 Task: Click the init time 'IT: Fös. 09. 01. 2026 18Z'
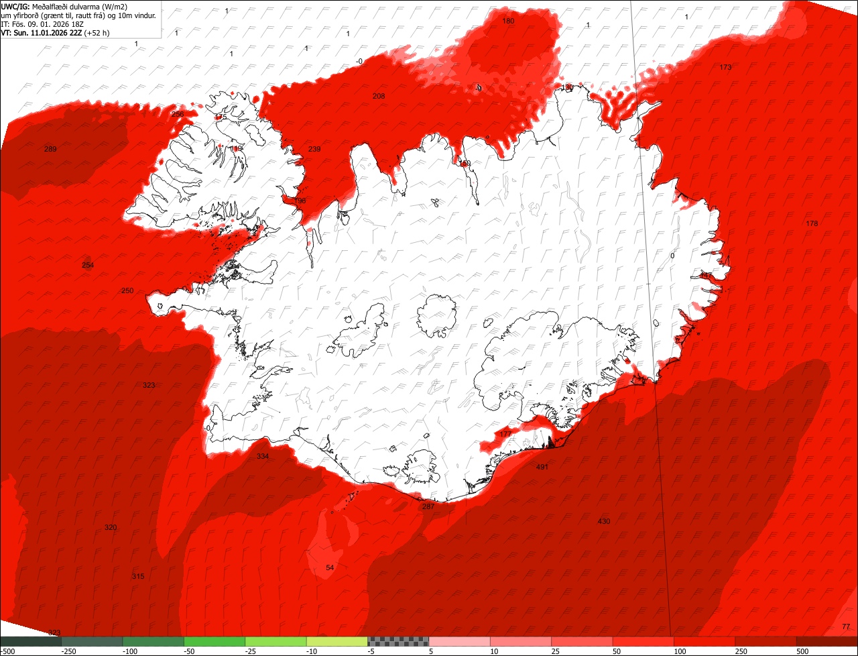pyautogui.click(x=43, y=24)
